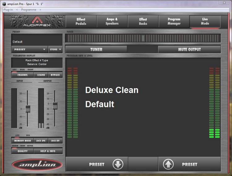
Task: Switch the MEMORY MODE setting
Action: 23,141
